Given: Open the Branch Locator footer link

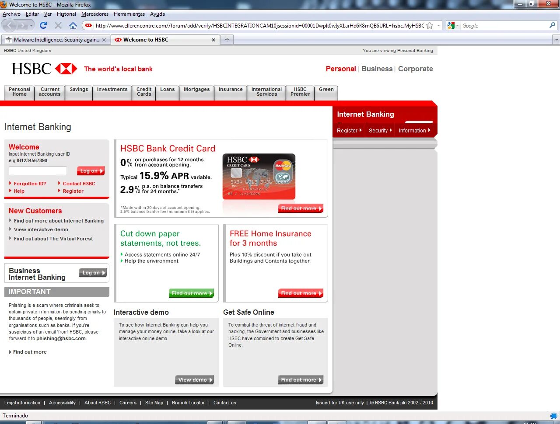Looking at the screenshot, I should pos(188,403).
